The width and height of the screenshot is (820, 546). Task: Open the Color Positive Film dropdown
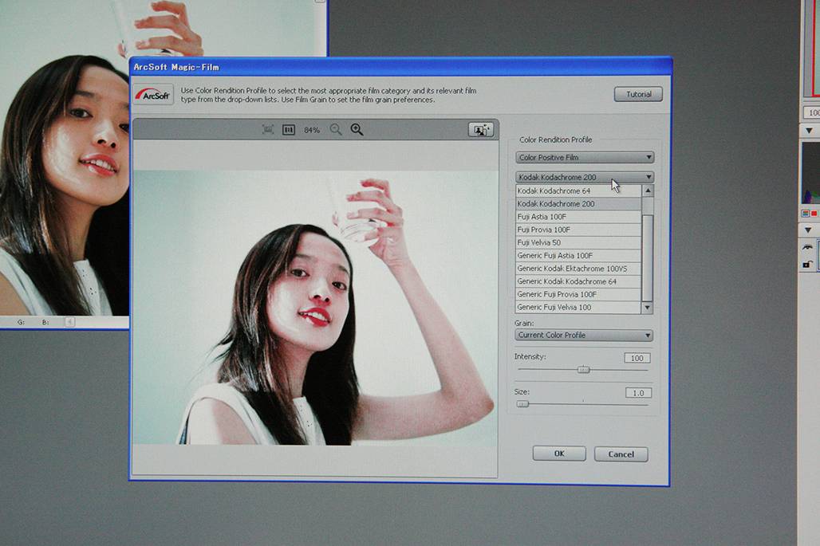[x=585, y=157]
